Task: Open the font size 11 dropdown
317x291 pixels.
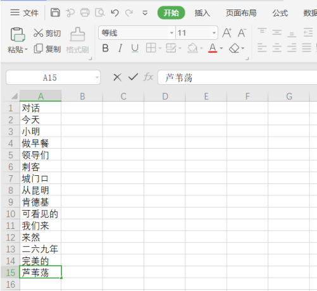Action: (x=214, y=33)
